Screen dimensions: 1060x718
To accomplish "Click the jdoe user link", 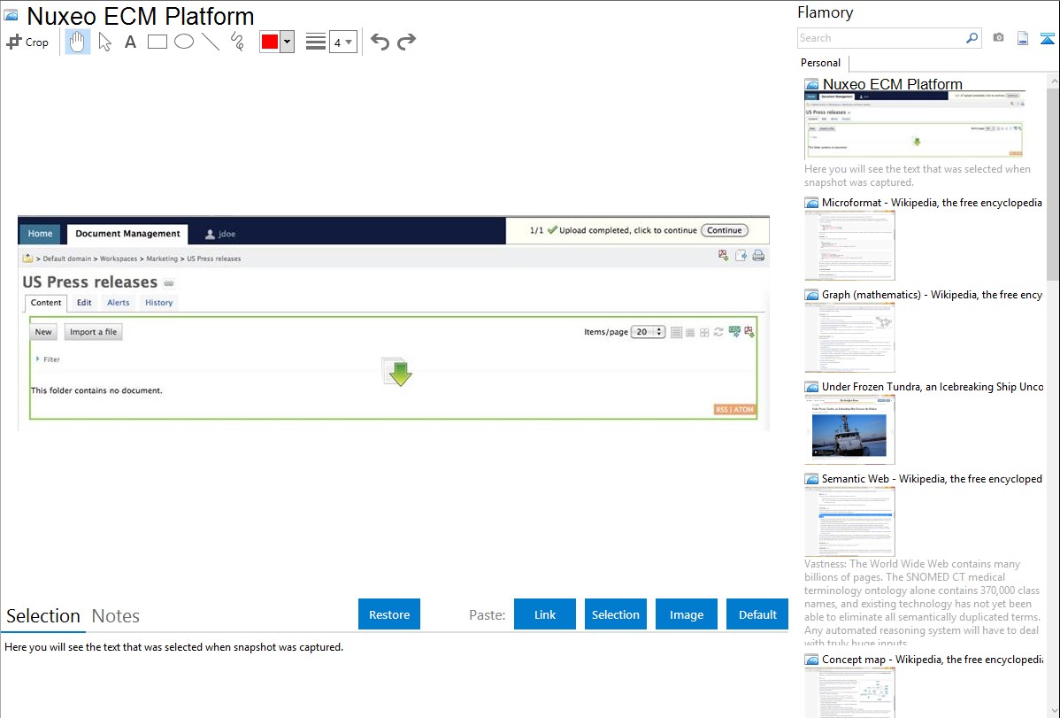I will point(221,234).
